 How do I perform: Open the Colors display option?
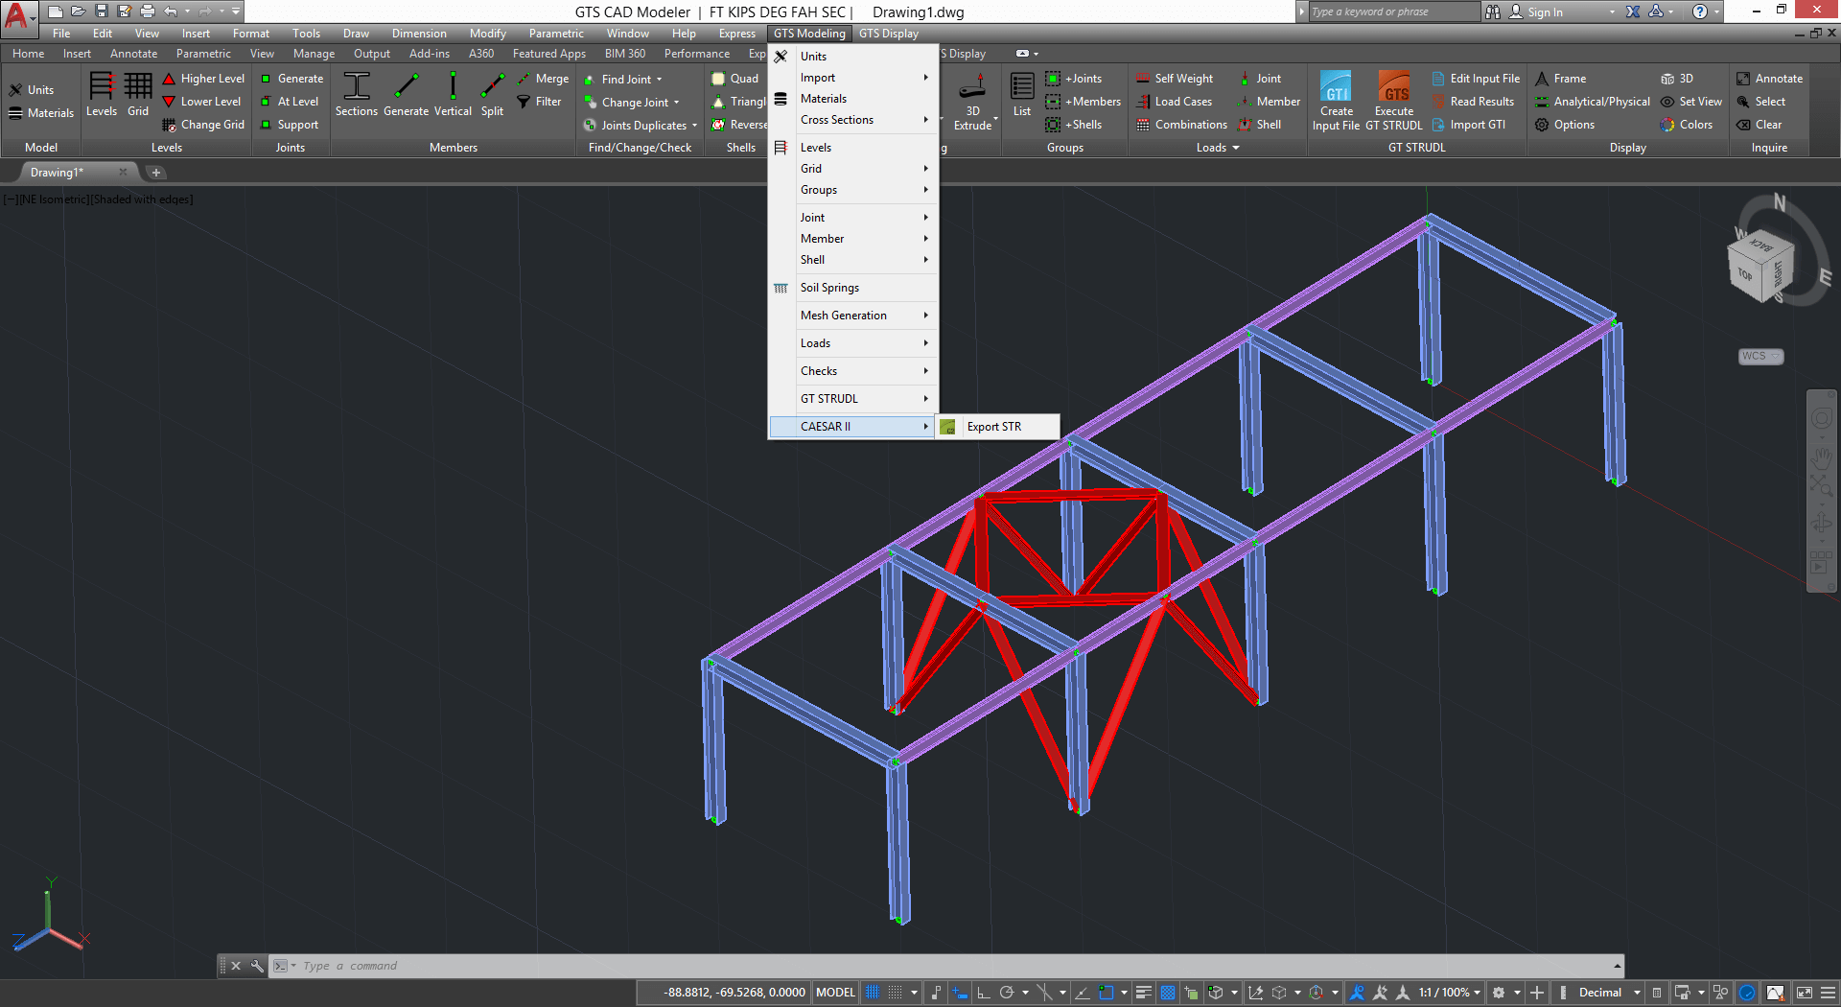point(1694,125)
